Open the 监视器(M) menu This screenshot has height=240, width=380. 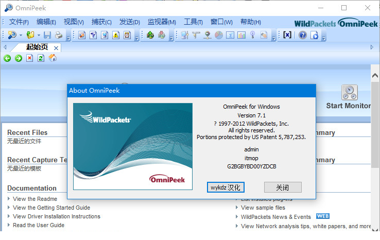point(162,22)
